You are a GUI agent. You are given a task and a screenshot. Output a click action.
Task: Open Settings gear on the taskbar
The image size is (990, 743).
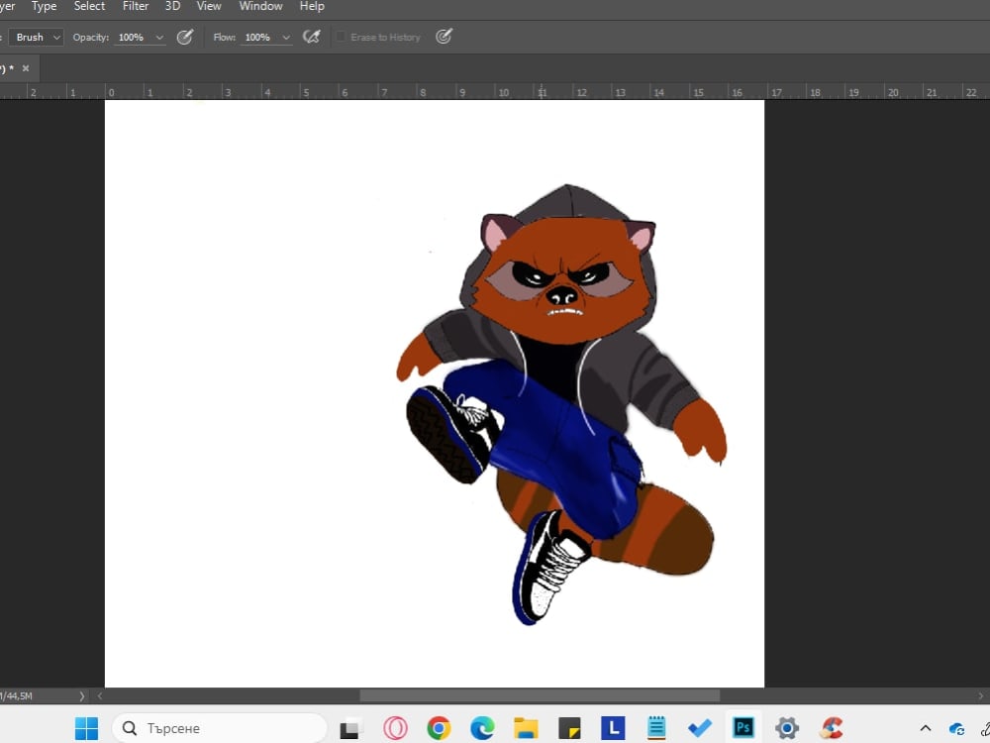787,728
